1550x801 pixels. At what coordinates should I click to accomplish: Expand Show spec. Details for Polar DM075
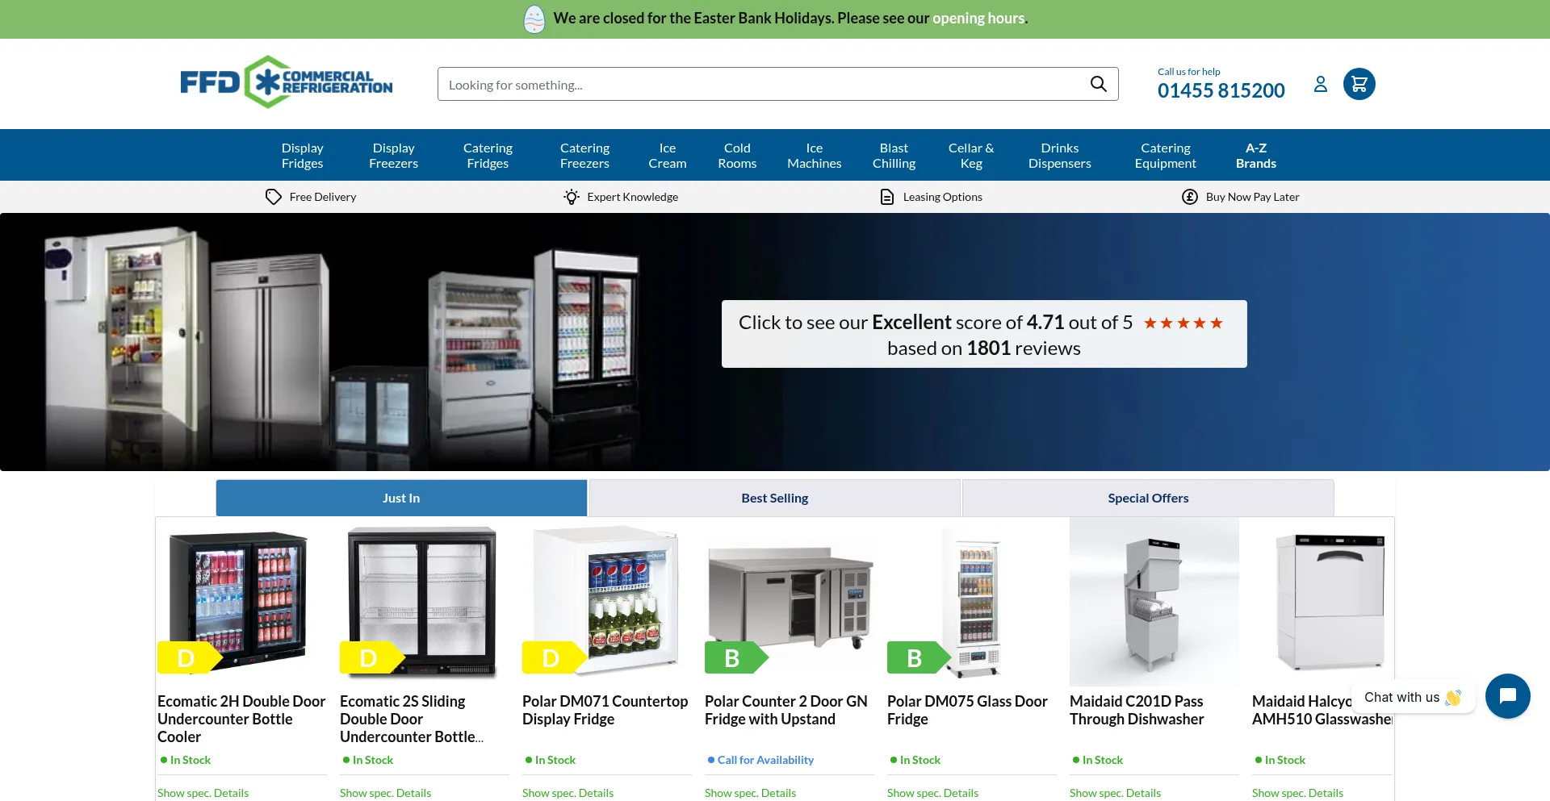tap(932, 793)
